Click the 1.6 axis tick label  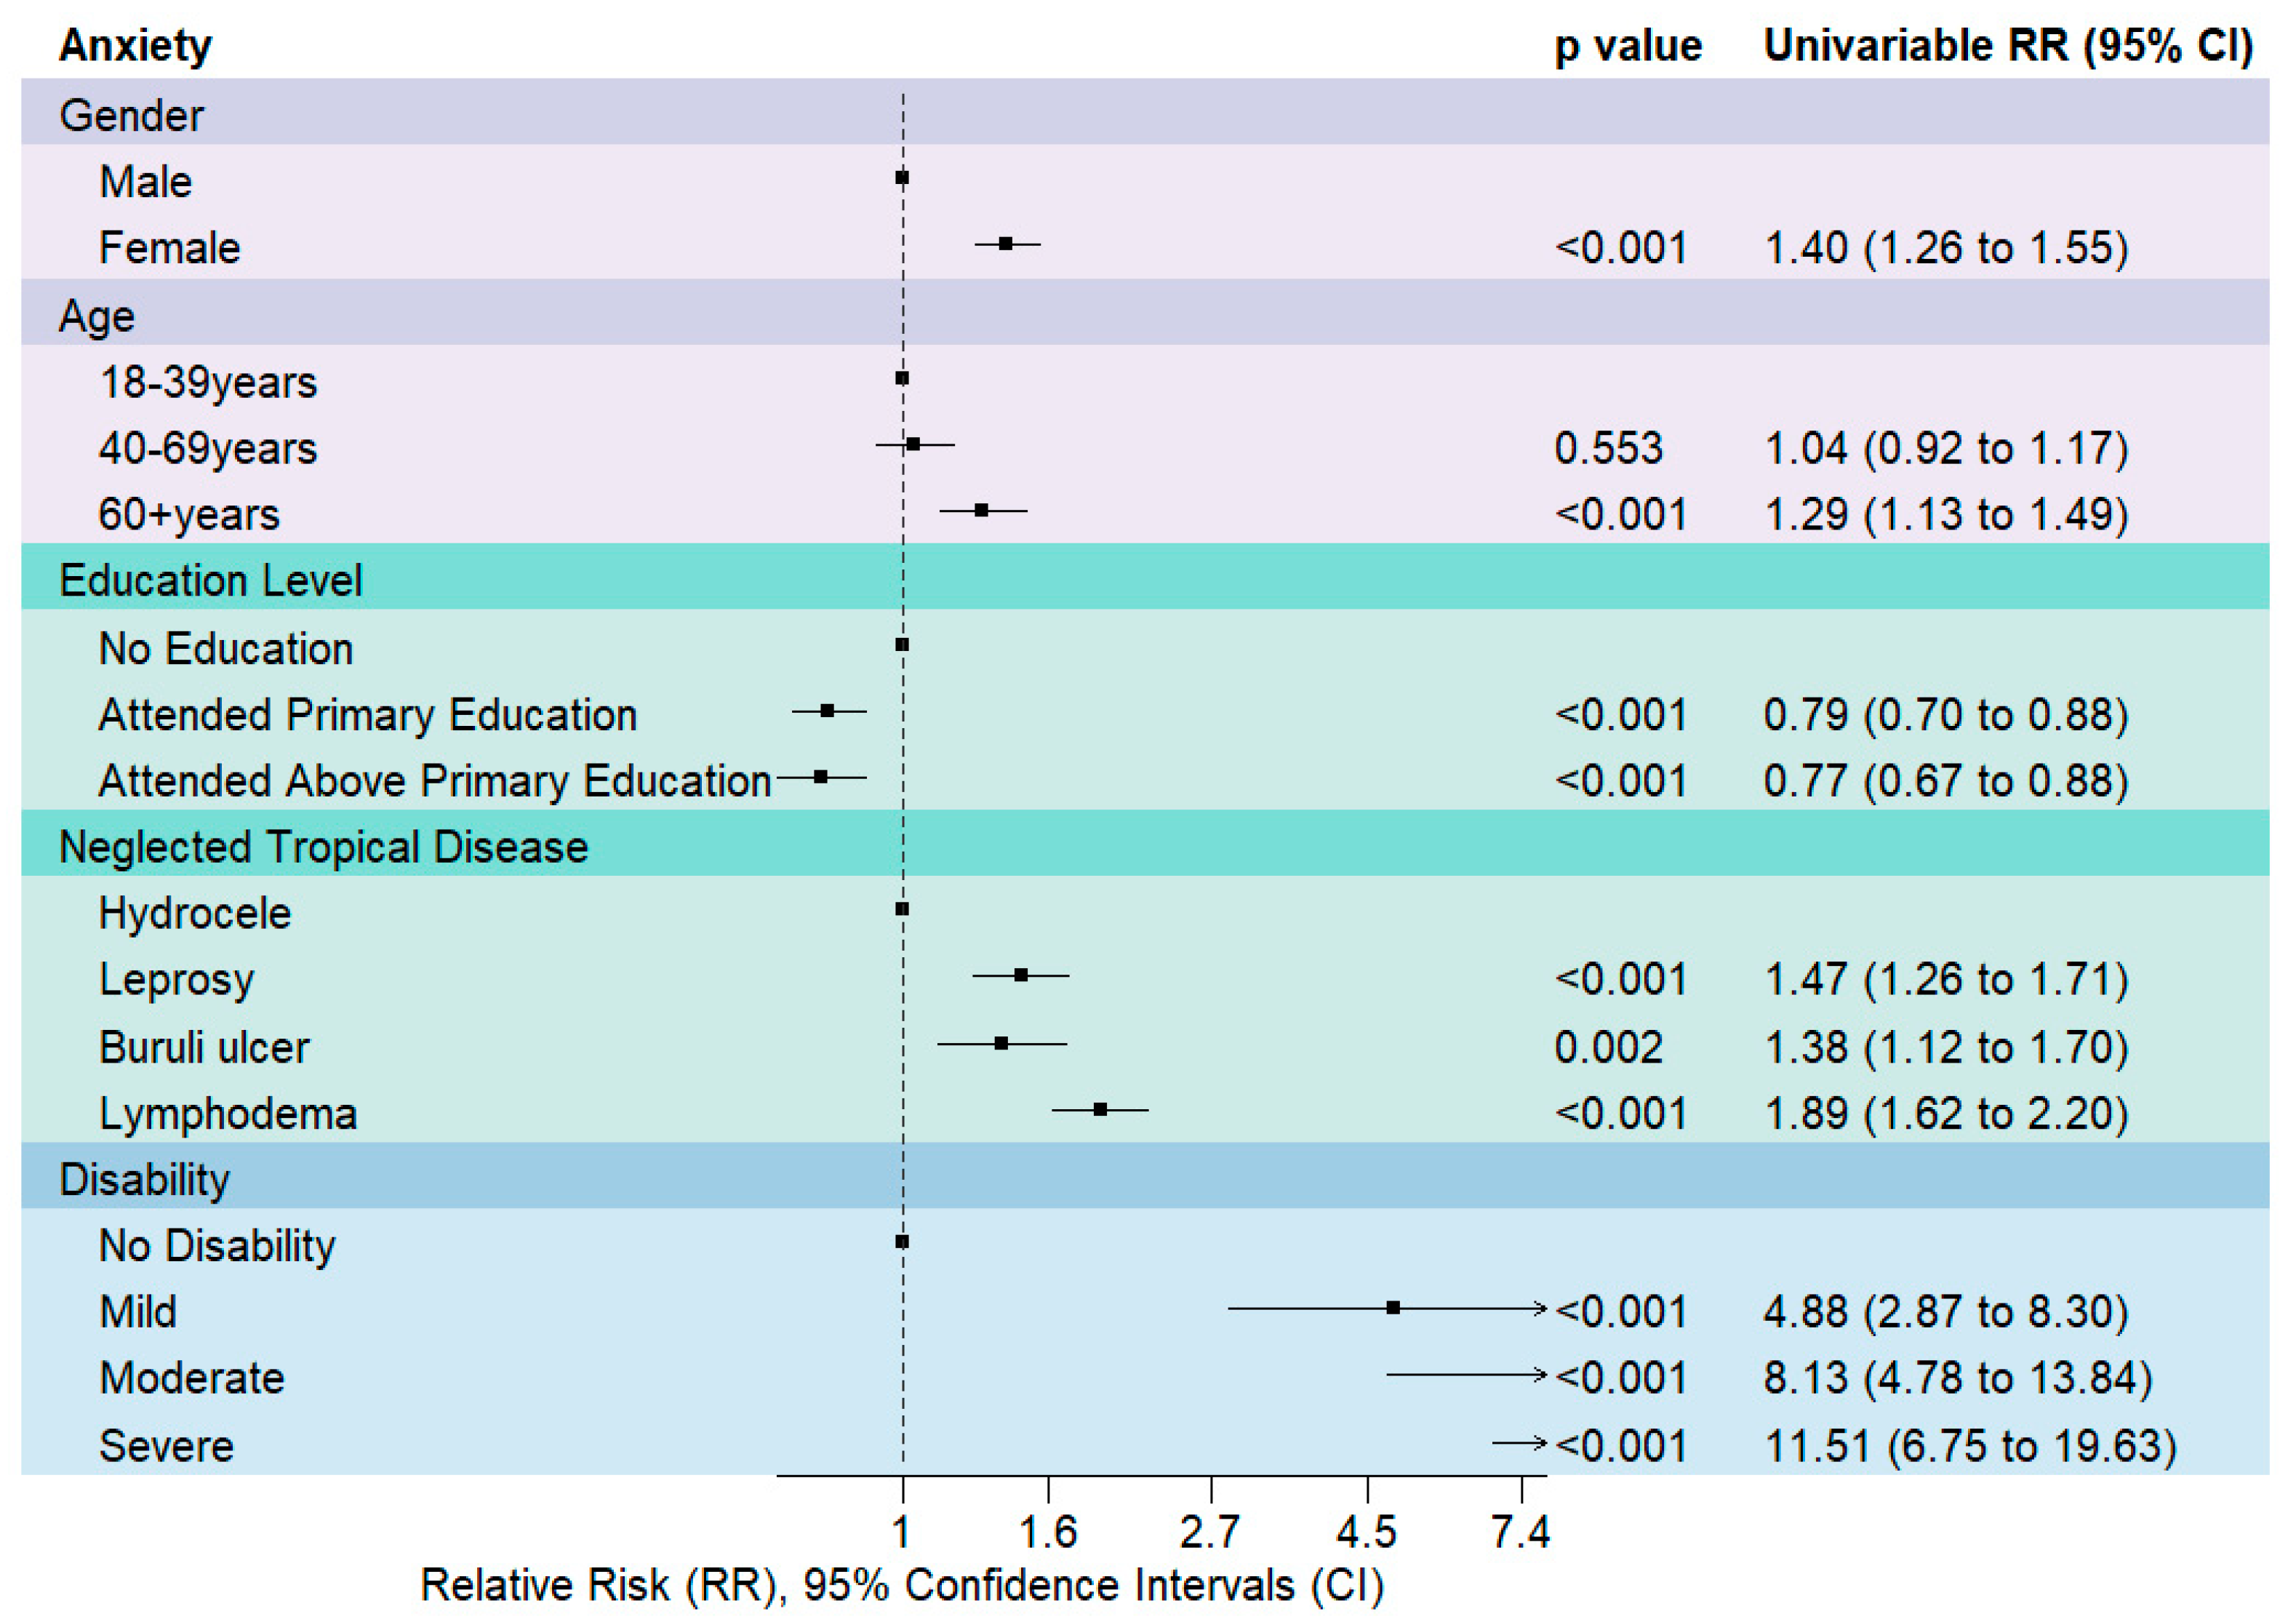(x=1047, y=1532)
